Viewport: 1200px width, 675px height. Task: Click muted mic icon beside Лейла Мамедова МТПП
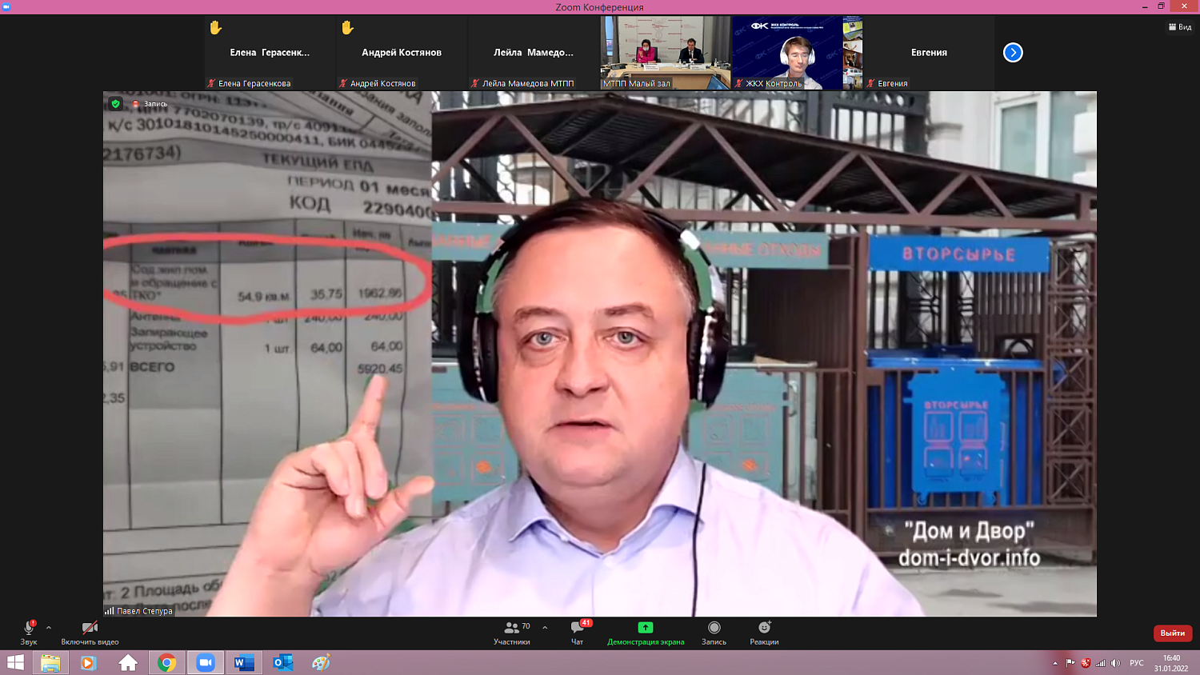pos(475,83)
